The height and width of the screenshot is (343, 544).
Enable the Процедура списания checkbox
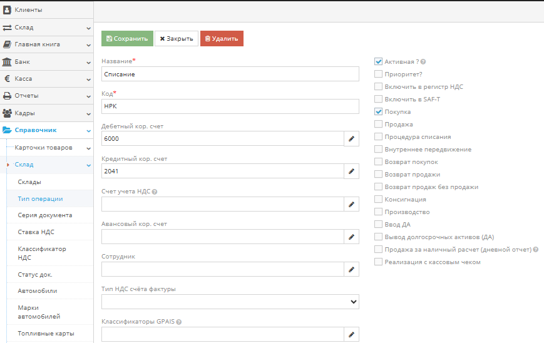pyautogui.click(x=378, y=137)
